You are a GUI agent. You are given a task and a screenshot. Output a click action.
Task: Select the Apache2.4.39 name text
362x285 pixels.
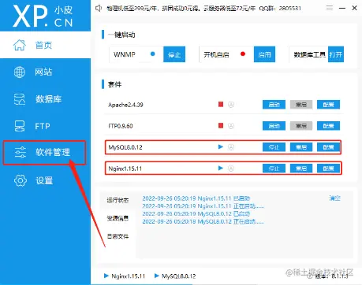125,105
